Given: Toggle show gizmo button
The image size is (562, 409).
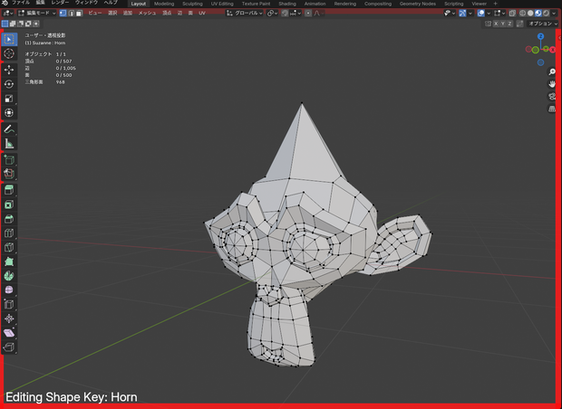Looking at the screenshot, I should [462, 14].
